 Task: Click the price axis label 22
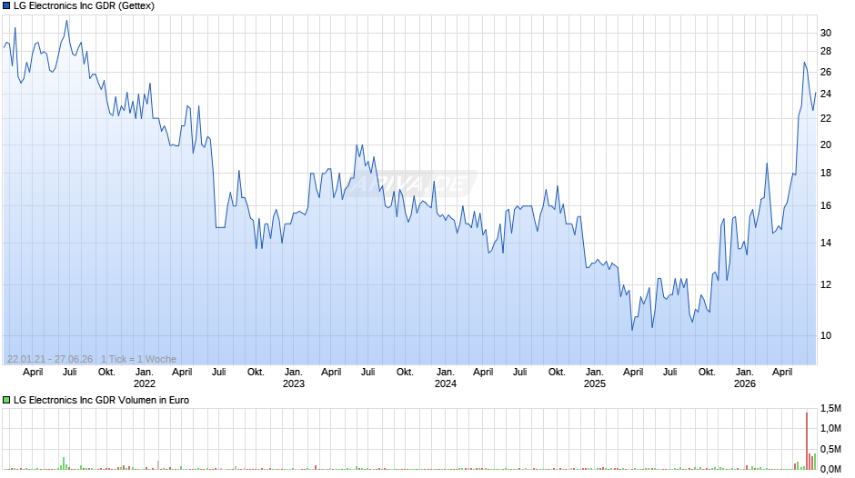click(x=826, y=118)
